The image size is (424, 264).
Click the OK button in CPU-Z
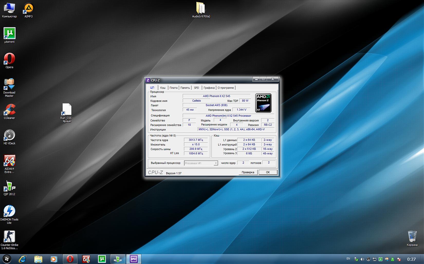coord(268,172)
